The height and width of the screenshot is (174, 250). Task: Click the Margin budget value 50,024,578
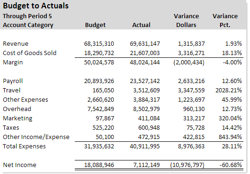click(x=99, y=62)
